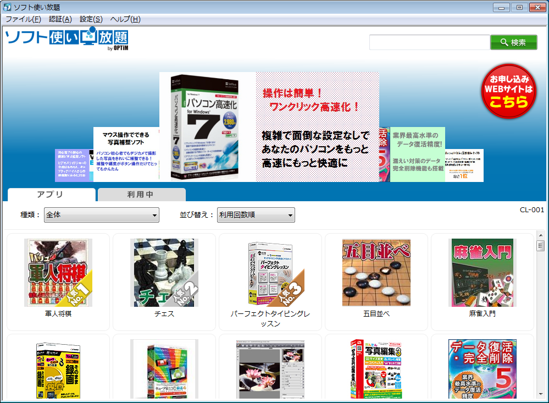Click the パソコン高速化 Windows 7 product box

pyautogui.click(x=204, y=127)
